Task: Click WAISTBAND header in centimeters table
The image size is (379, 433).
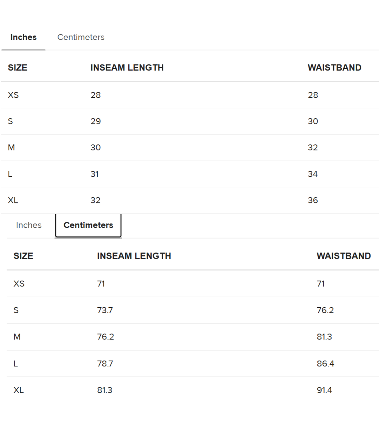Action: [x=344, y=256]
